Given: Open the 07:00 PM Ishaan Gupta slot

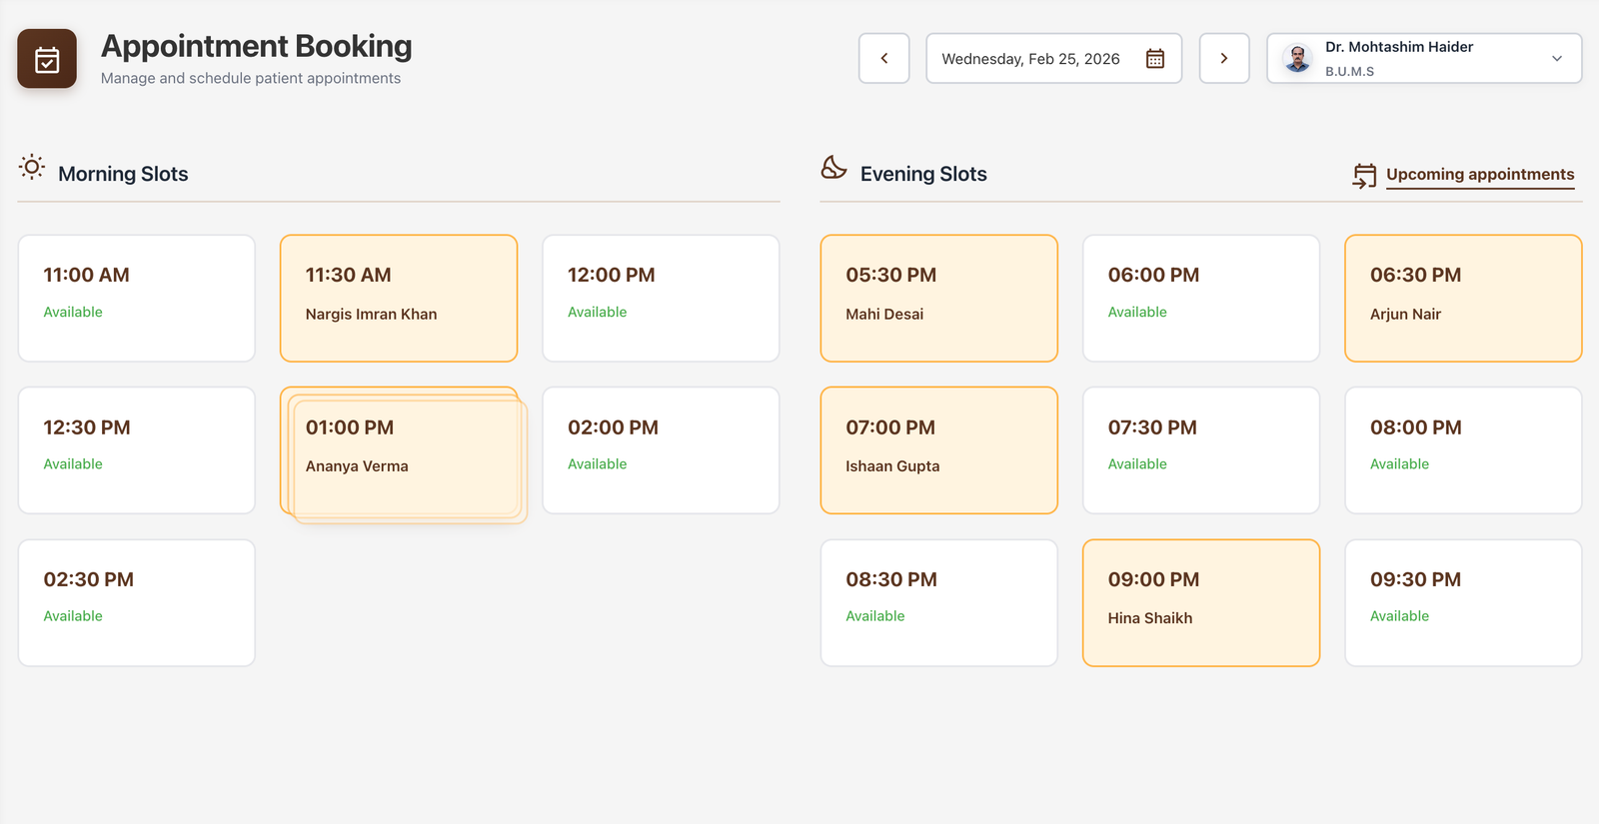Looking at the screenshot, I should pyautogui.click(x=939, y=450).
